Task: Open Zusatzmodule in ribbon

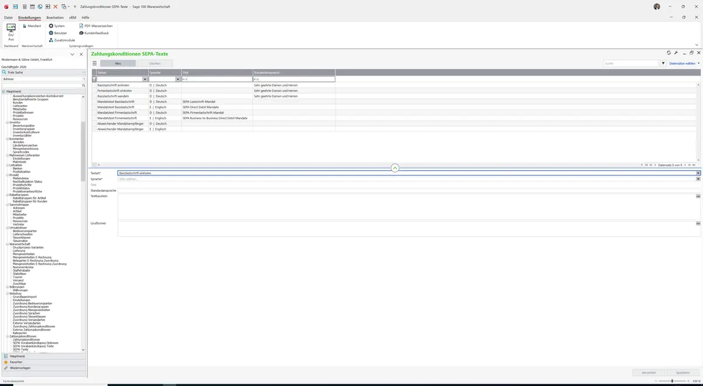Action: point(62,40)
